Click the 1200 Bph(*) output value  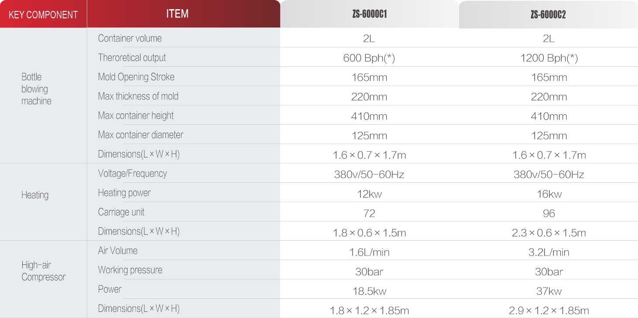[549, 58]
